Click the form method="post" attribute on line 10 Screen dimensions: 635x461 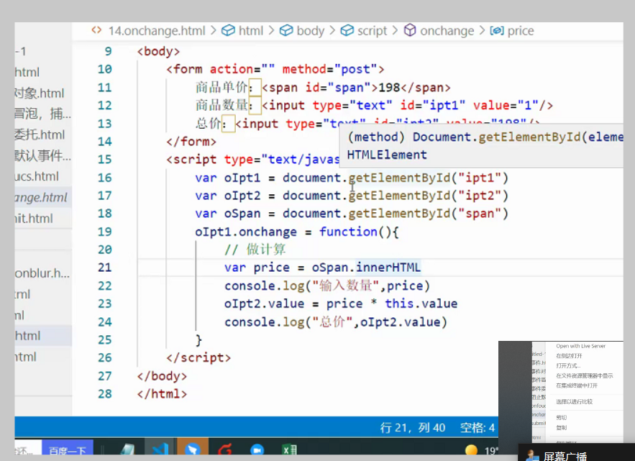[329, 69]
